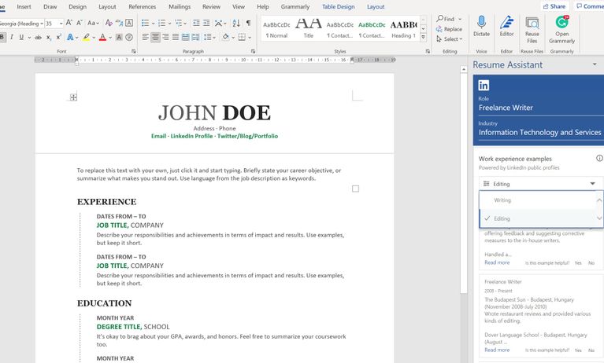This screenshot has width=604, height=363.
Task: Click the document vertical scrollbar up arrow
Action: [464, 70]
